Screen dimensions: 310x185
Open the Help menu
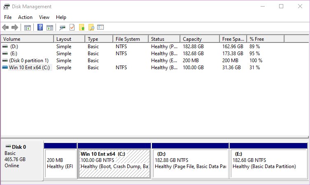[61, 17]
